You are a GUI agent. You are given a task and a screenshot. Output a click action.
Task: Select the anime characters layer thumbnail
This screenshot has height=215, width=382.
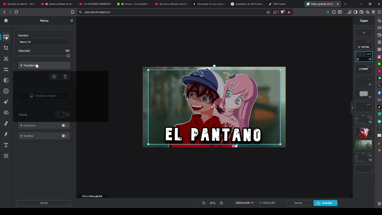(363, 132)
